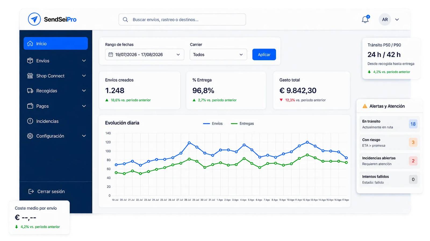Click the Pagos wallet icon
Screen dimensions: 430x241
coord(30,106)
